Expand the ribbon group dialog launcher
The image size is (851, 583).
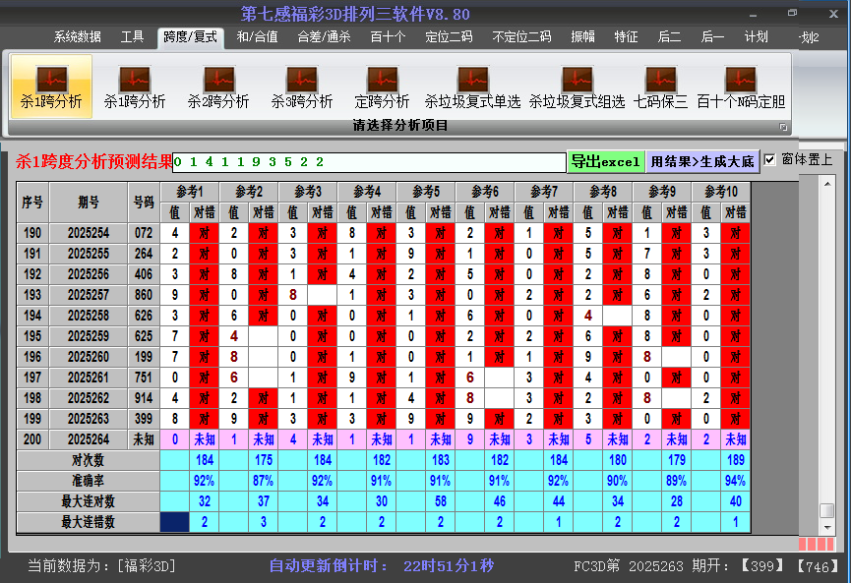click(784, 127)
